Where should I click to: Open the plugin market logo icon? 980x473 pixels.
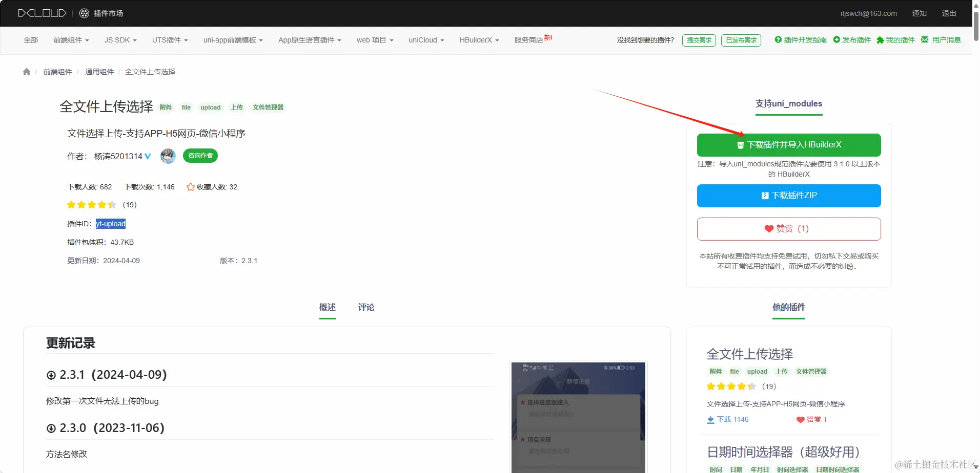tap(85, 13)
